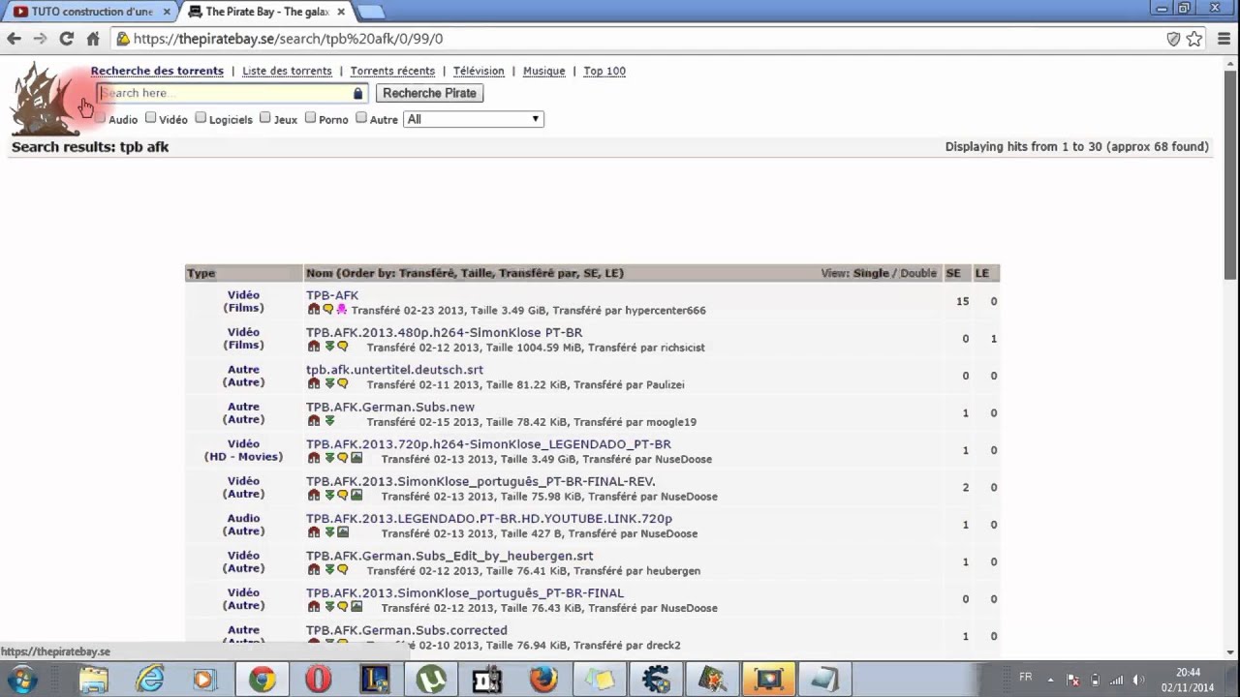Open Windows Explorer folder in taskbar

94,680
